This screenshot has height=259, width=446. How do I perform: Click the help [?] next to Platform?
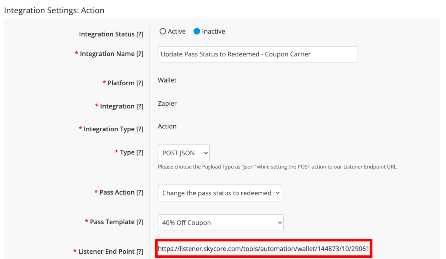pyautogui.click(x=140, y=83)
